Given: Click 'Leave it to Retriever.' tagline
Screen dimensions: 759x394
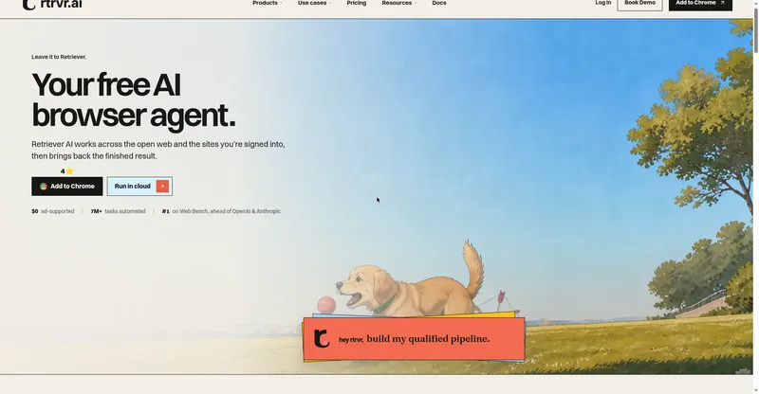Looking at the screenshot, I should pos(59,57).
